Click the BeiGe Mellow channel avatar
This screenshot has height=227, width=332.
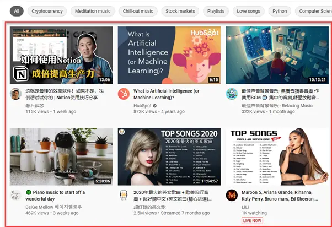coord(15,195)
